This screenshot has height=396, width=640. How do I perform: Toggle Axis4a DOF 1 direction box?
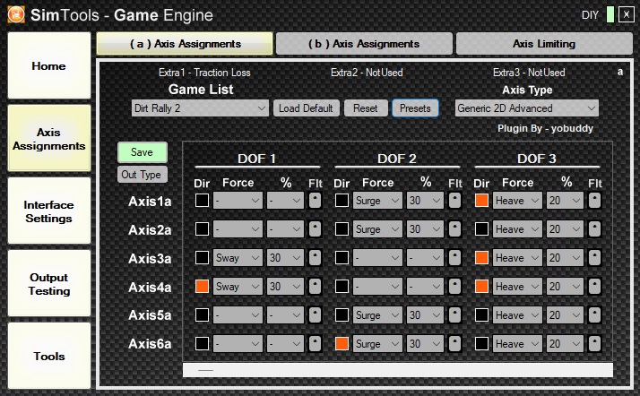point(202,287)
